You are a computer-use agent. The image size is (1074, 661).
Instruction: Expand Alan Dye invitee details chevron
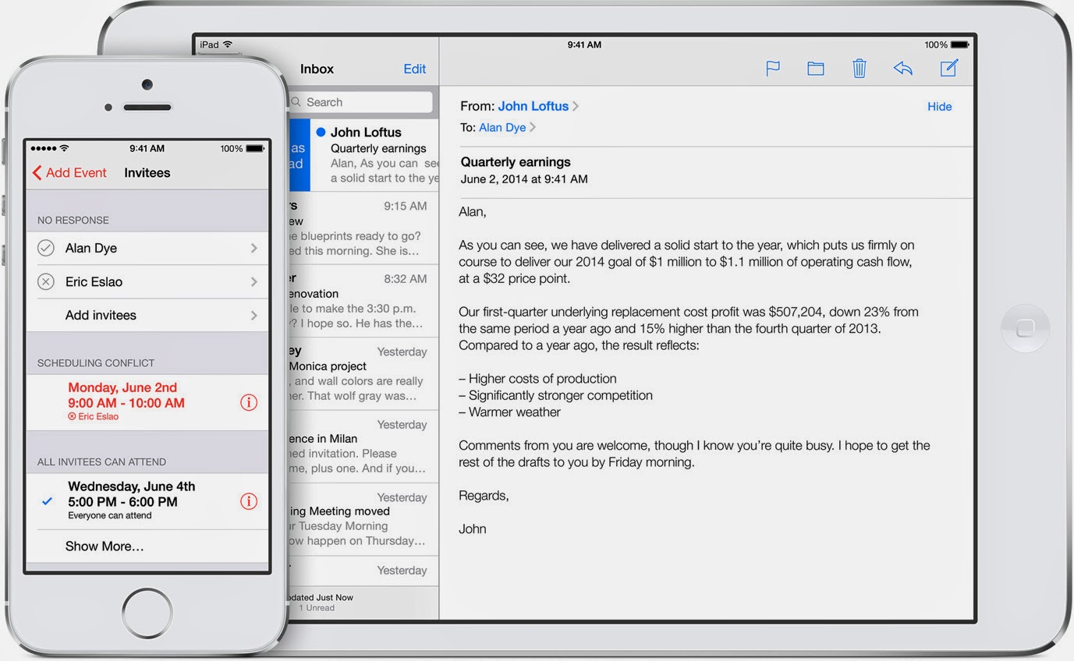[x=254, y=248]
